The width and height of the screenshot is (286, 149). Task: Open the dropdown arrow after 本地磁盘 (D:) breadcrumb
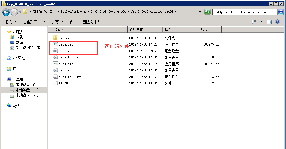(x=58, y=12)
